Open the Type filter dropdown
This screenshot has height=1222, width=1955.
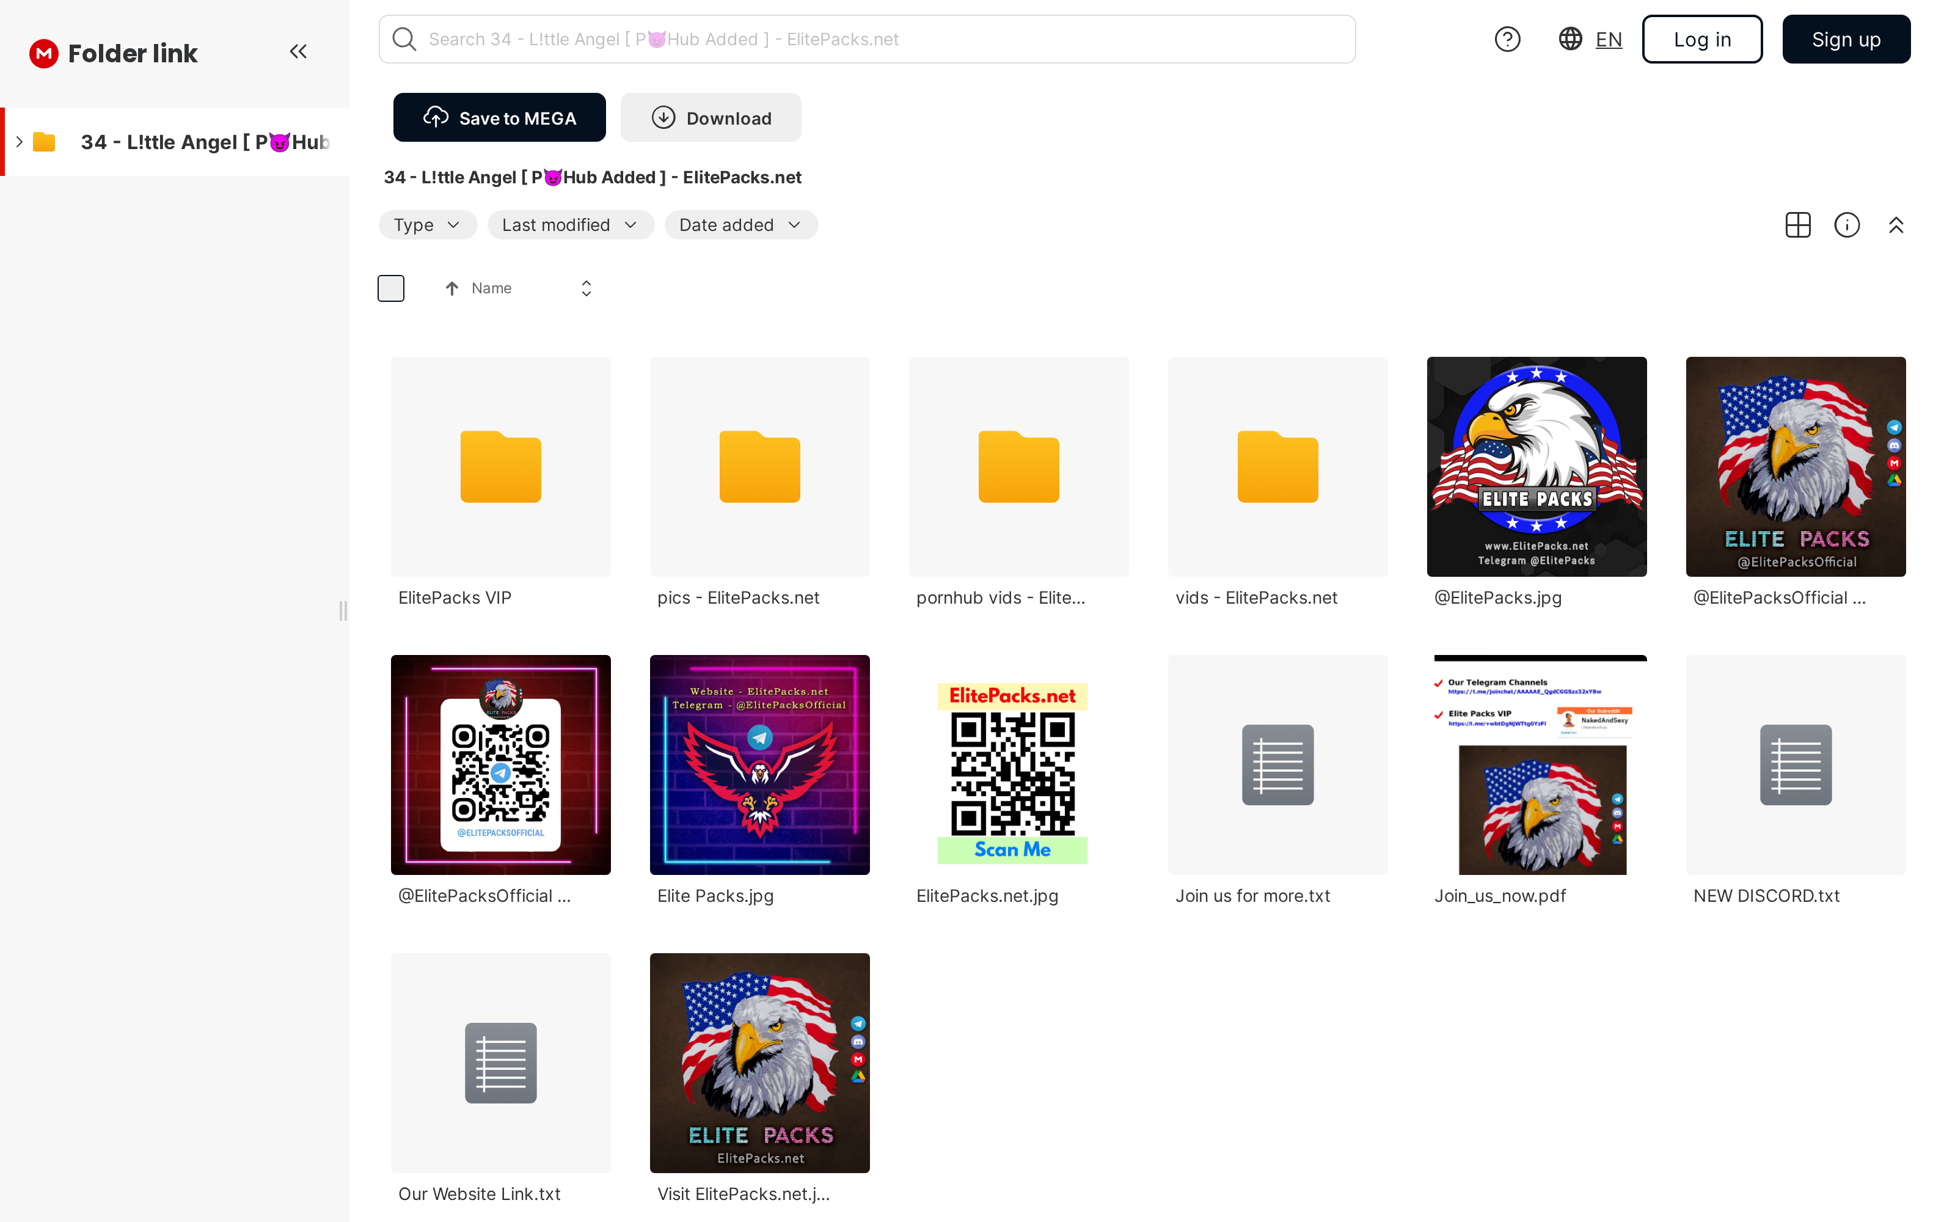click(428, 225)
